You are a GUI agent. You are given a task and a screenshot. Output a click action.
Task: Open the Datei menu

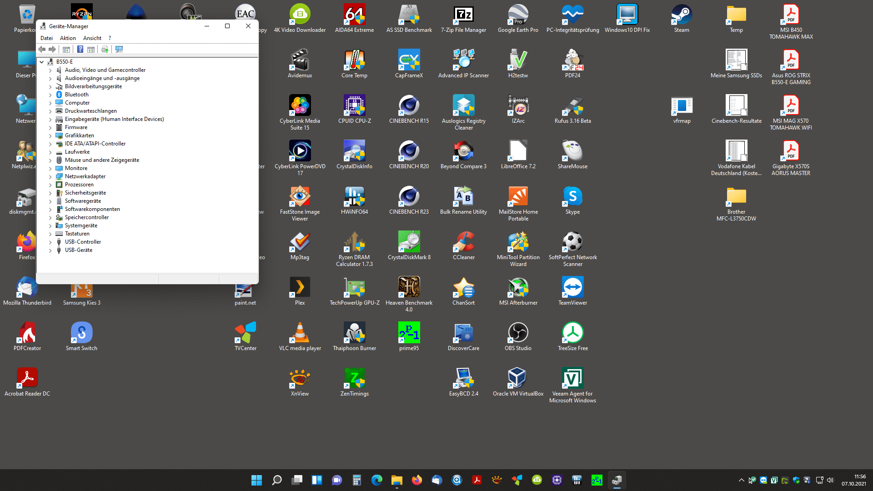[46, 38]
